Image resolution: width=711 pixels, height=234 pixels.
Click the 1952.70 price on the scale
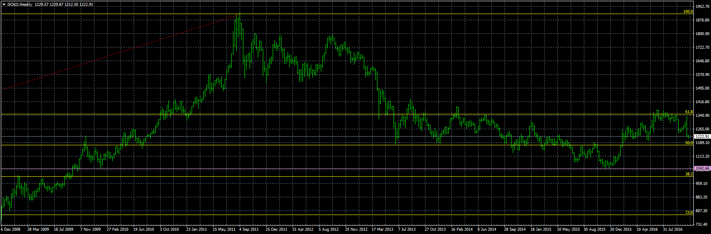702,7
